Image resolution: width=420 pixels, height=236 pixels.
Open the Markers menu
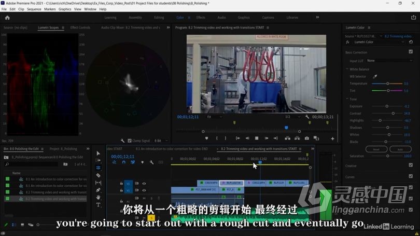(50, 9)
